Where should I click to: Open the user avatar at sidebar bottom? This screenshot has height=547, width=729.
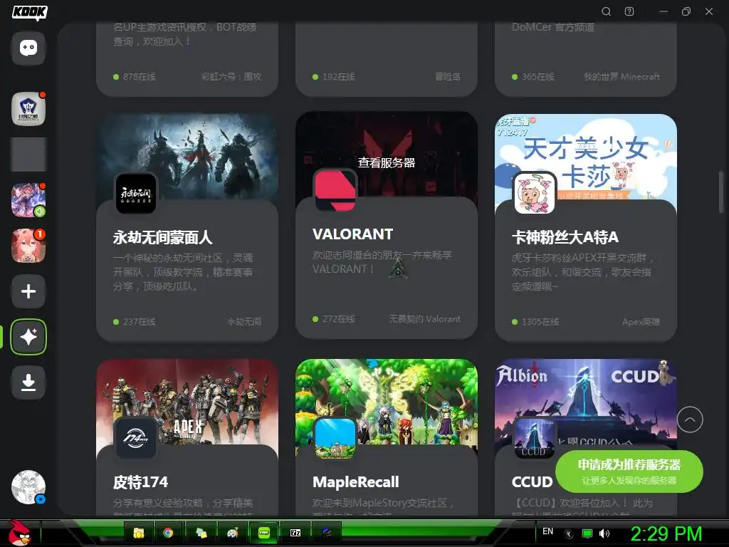28,487
